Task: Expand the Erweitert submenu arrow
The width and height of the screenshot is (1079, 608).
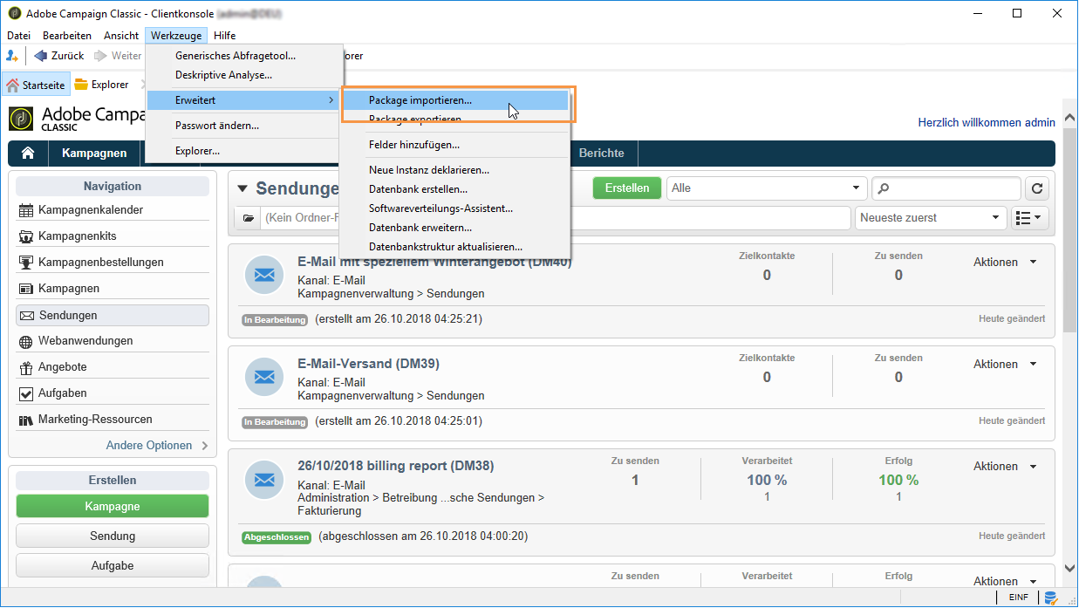Action: (x=331, y=100)
